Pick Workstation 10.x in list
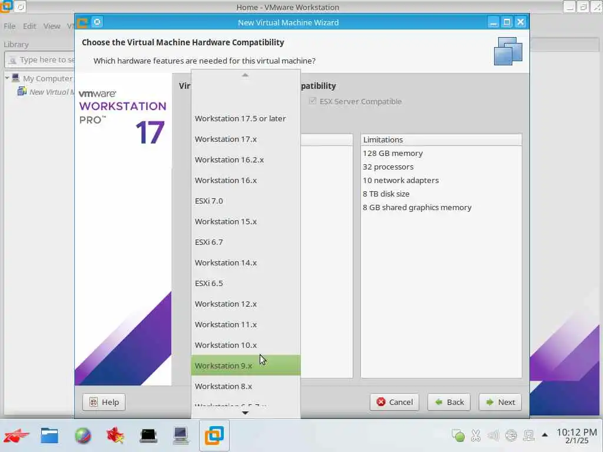This screenshot has width=603, height=452. pyautogui.click(x=246, y=345)
